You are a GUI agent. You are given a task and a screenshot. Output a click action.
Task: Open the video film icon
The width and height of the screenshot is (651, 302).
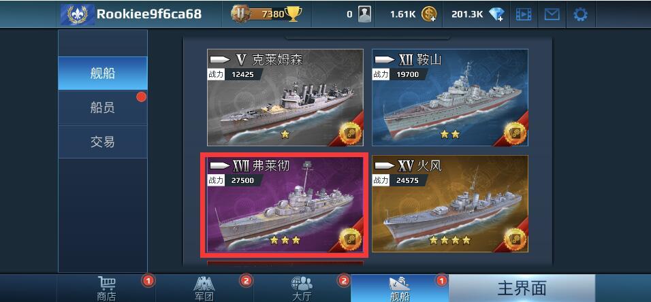tap(524, 15)
